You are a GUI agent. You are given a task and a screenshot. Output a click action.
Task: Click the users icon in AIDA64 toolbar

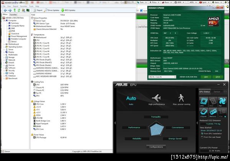click(23, 10)
